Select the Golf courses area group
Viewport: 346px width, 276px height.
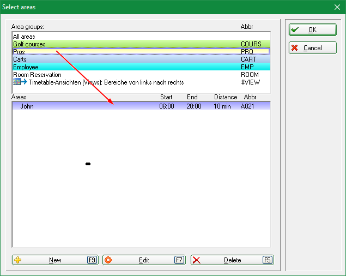pyautogui.click(x=29, y=44)
